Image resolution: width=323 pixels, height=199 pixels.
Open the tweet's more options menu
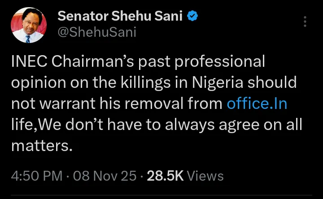[305, 22]
